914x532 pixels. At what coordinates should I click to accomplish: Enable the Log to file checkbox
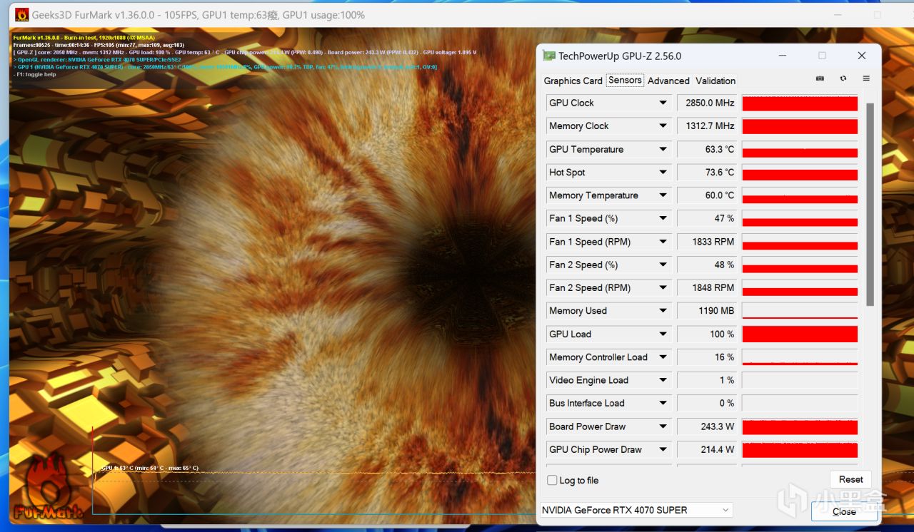(x=552, y=480)
